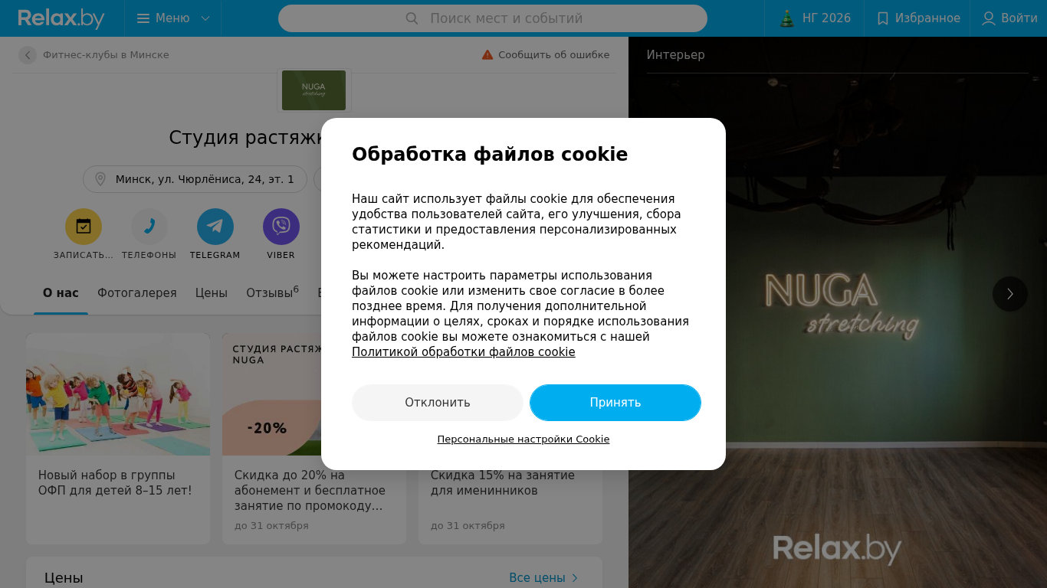Click the yellow calendar booking icon
This screenshot has height=588, width=1047.
click(x=84, y=227)
